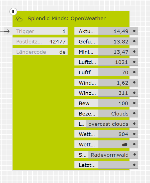Select the Postleitz... field showing 42477
This screenshot has width=150, height=183.
click(x=40, y=41)
